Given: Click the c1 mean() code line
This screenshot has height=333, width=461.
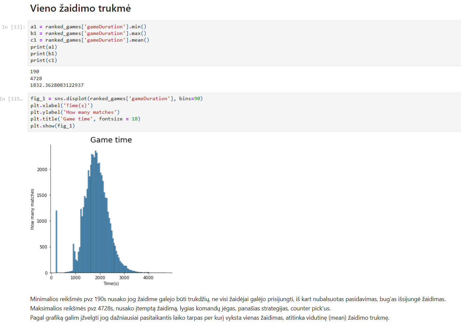Looking at the screenshot, I should click(90, 40).
